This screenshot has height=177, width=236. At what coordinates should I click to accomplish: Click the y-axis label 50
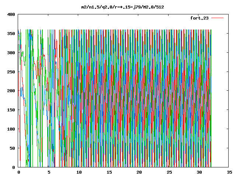pyautogui.click(x=12, y=148)
